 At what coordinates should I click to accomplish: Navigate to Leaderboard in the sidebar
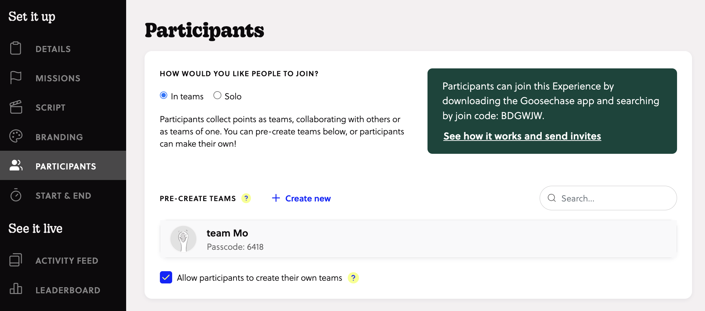(68, 290)
